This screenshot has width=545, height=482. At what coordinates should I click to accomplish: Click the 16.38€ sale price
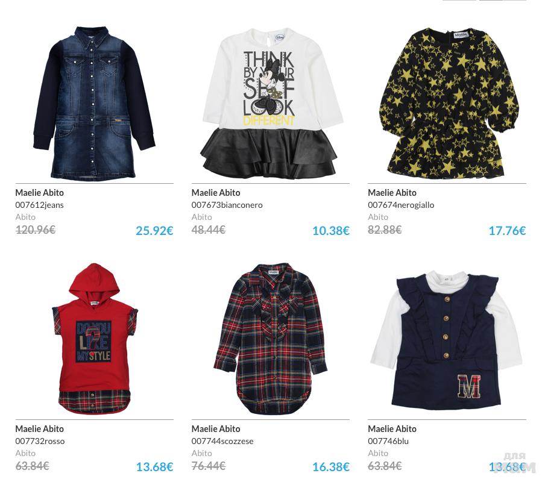tap(331, 467)
